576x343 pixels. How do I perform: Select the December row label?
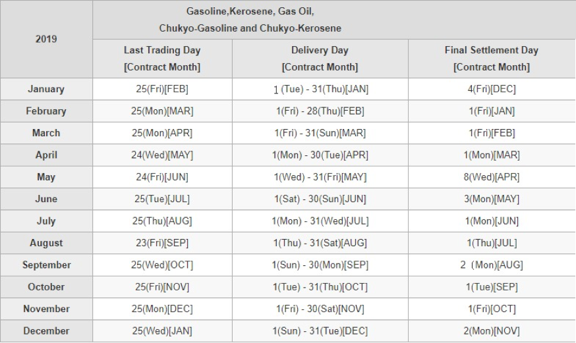click(x=46, y=331)
